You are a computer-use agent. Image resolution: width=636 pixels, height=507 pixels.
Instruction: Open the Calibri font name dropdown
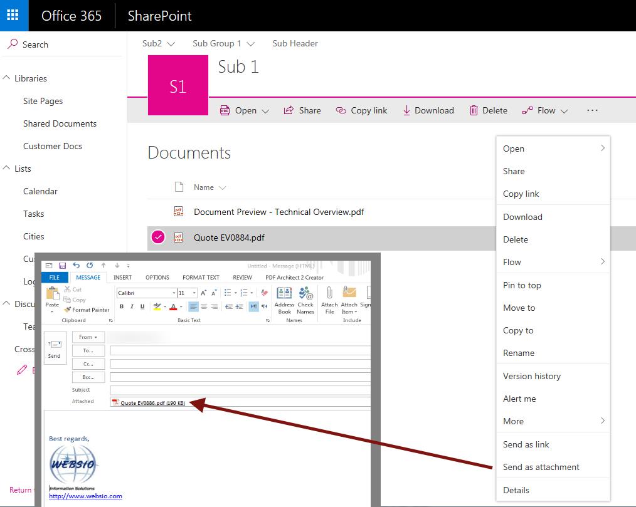(x=174, y=293)
